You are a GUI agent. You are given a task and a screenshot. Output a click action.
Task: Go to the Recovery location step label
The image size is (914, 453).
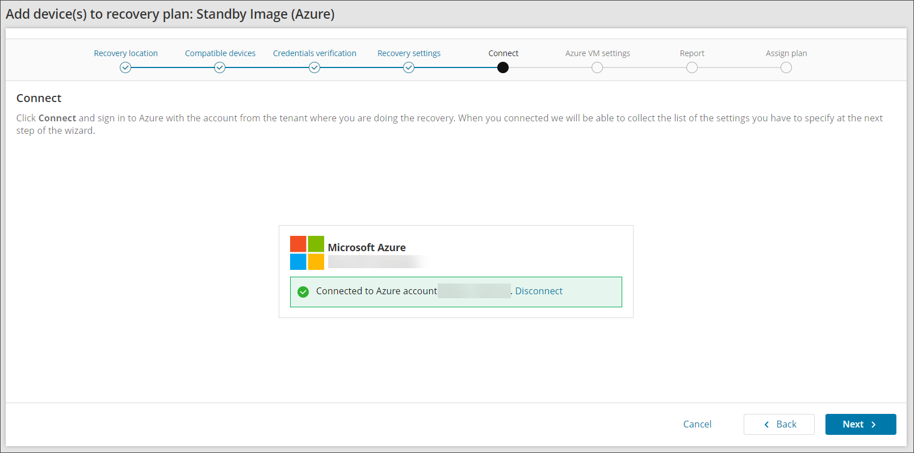(x=125, y=53)
